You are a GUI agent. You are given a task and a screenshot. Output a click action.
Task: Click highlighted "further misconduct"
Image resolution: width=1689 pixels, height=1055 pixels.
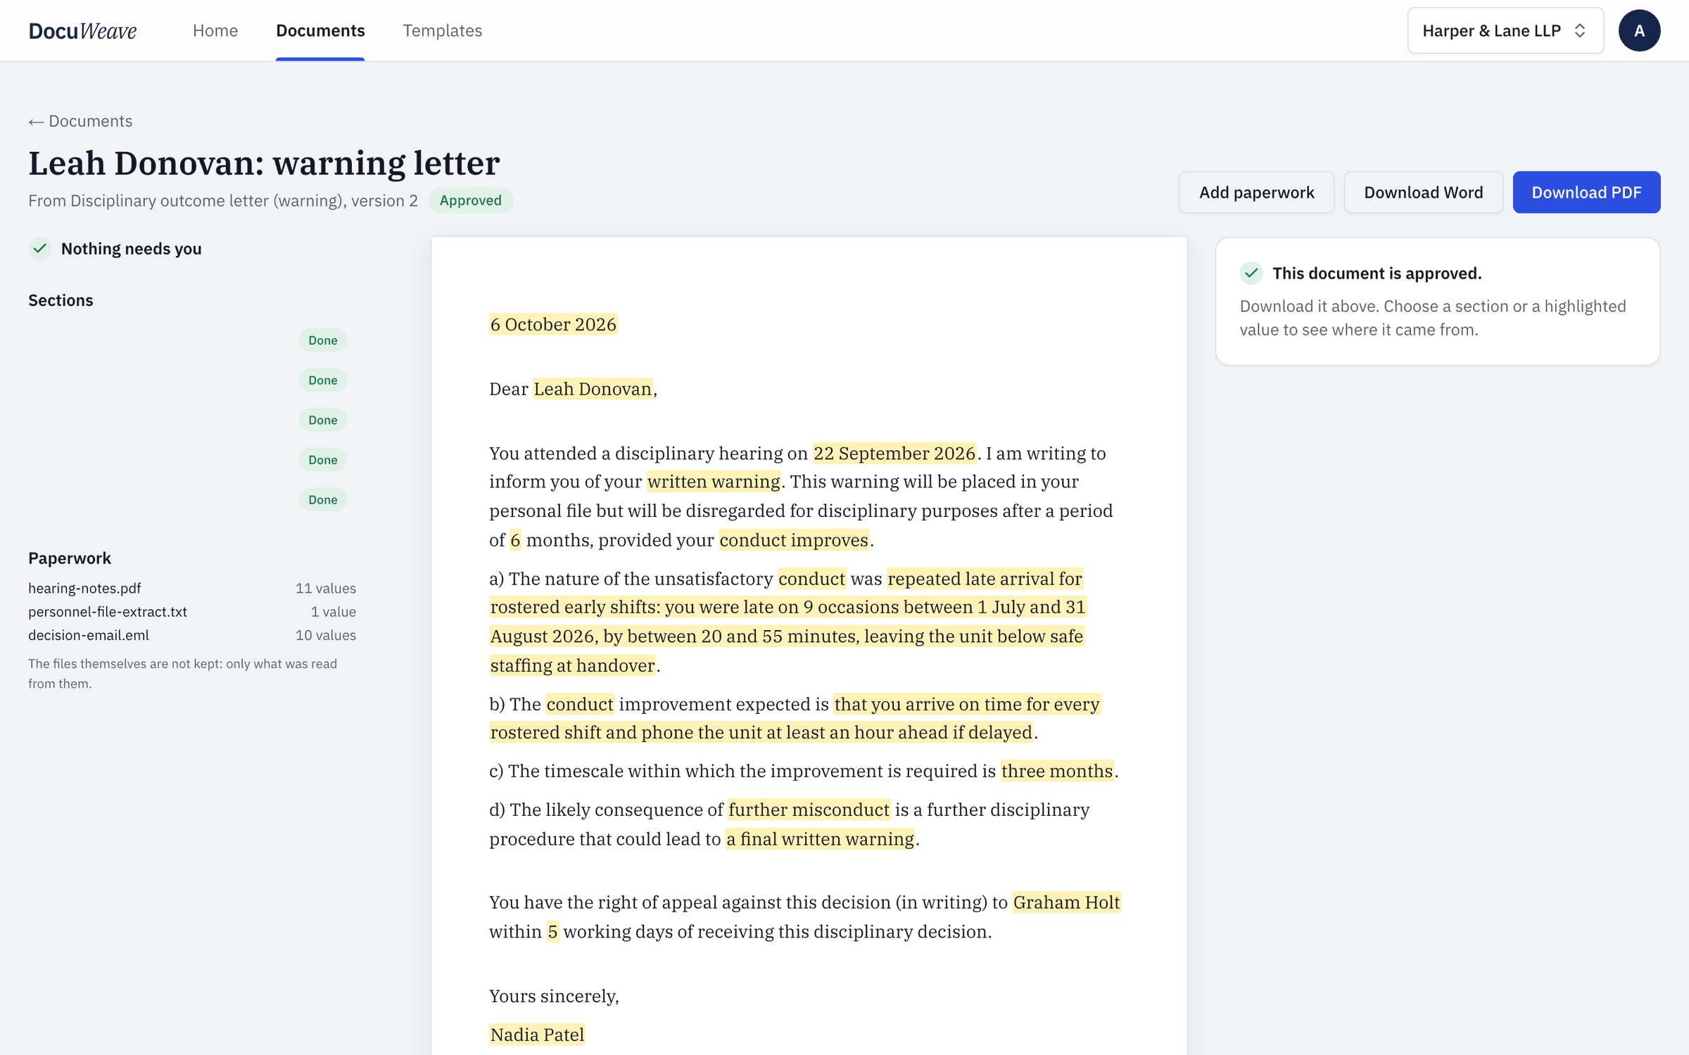click(809, 810)
